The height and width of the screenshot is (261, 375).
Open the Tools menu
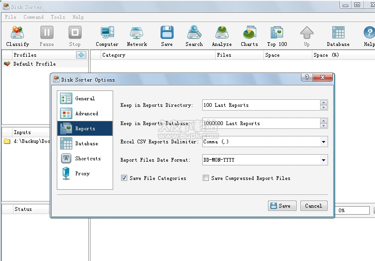[58, 17]
